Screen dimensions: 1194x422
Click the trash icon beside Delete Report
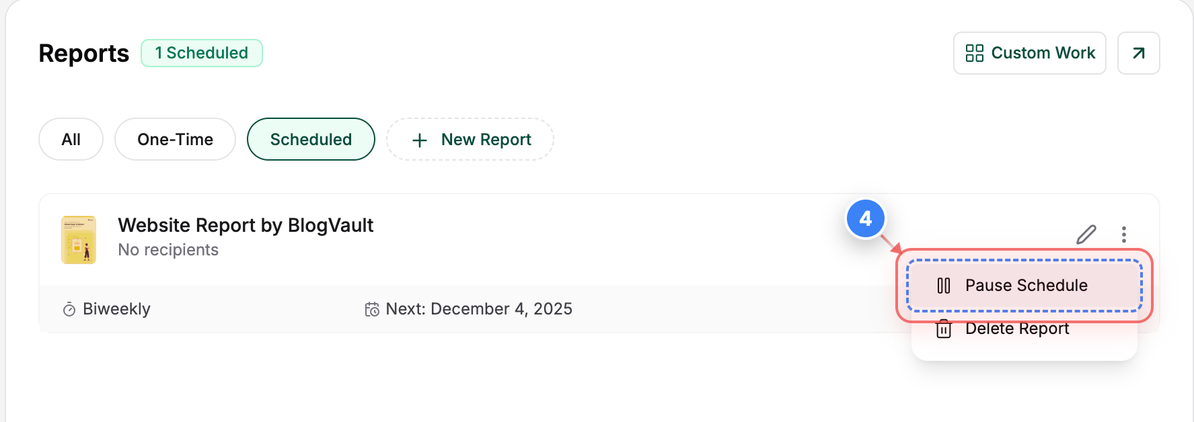coord(943,329)
